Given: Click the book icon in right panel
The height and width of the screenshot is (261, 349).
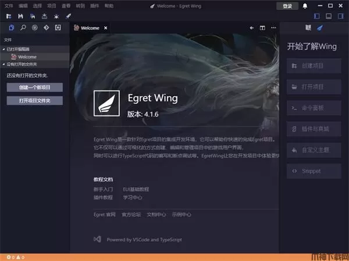Looking at the screenshot, I should [308, 27].
